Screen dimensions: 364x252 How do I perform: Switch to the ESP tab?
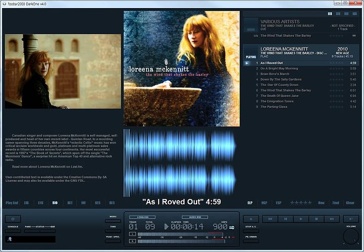(x=279, y=203)
